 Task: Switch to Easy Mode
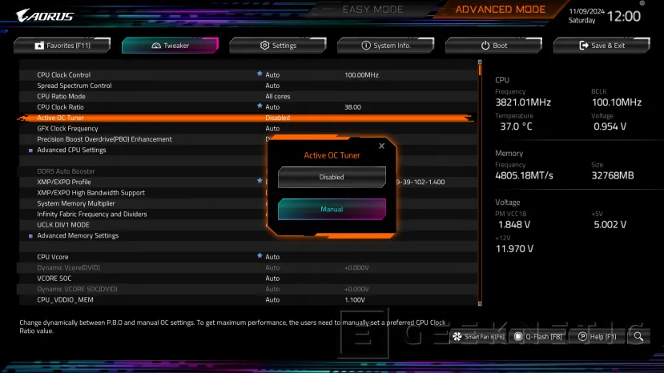(372, 10)
